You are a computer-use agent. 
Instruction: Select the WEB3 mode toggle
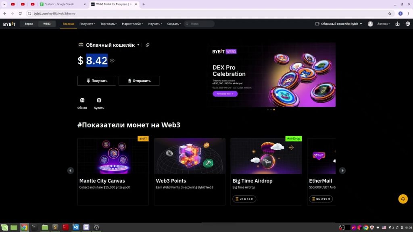click(47, 24)
